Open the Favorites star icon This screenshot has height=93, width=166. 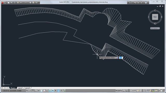141,3
